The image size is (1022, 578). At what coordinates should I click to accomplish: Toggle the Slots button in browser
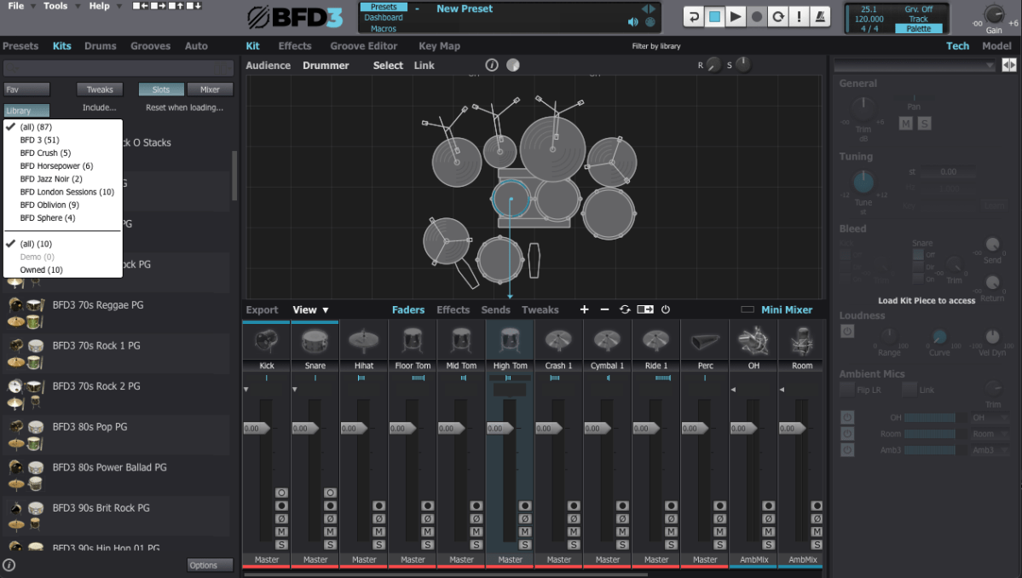(160, 90)
